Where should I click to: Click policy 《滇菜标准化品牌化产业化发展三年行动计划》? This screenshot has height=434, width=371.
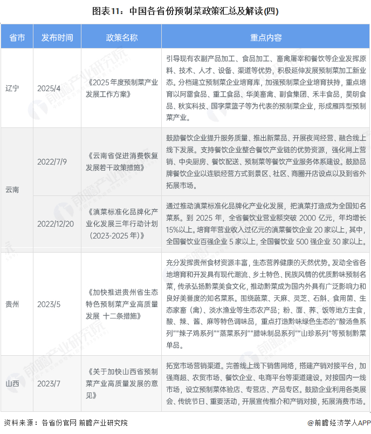(122, 223)
